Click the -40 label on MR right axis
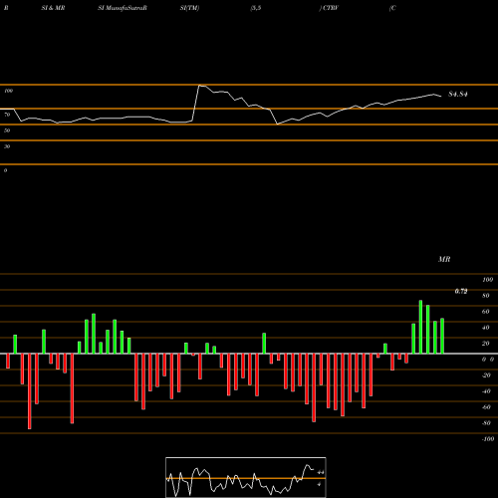Screen dimensions: 498x498 (x=486, y=391)
